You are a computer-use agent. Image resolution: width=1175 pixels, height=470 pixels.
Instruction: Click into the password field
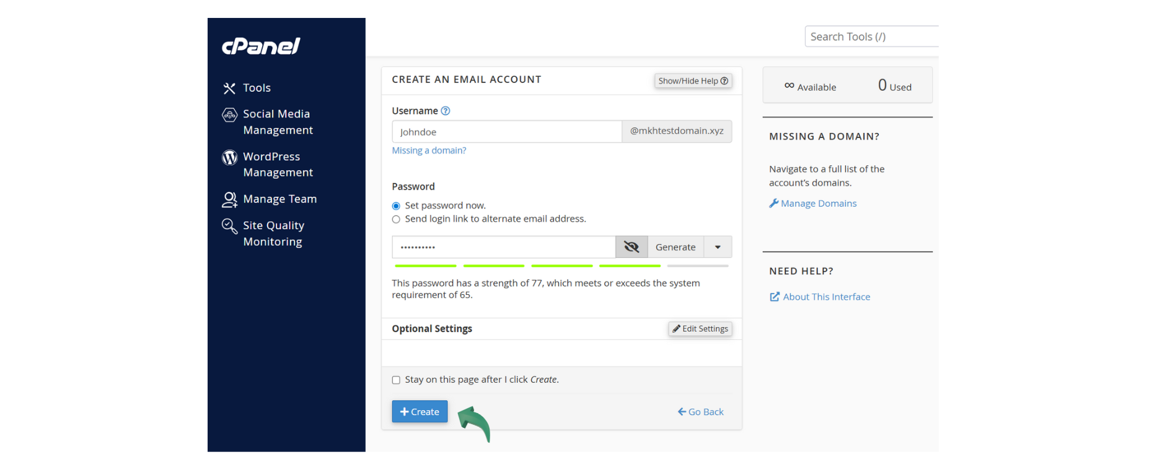coord(504,247)
